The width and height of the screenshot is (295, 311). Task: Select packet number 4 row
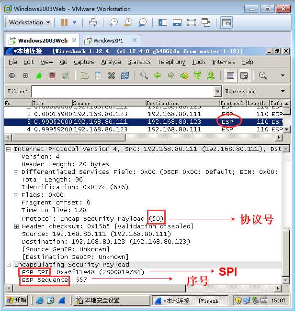(144, 129)
